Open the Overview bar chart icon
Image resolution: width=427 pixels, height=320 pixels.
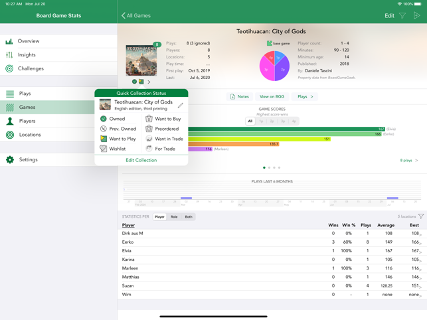[9, 41]
